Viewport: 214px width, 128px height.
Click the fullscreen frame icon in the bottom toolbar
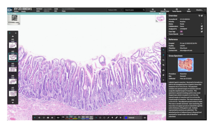(x=44, y=118)
